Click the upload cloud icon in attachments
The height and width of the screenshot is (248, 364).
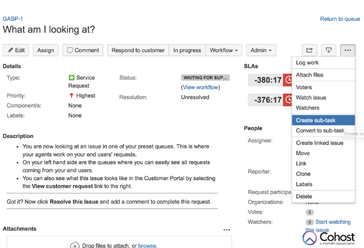[x=75, y=245]
